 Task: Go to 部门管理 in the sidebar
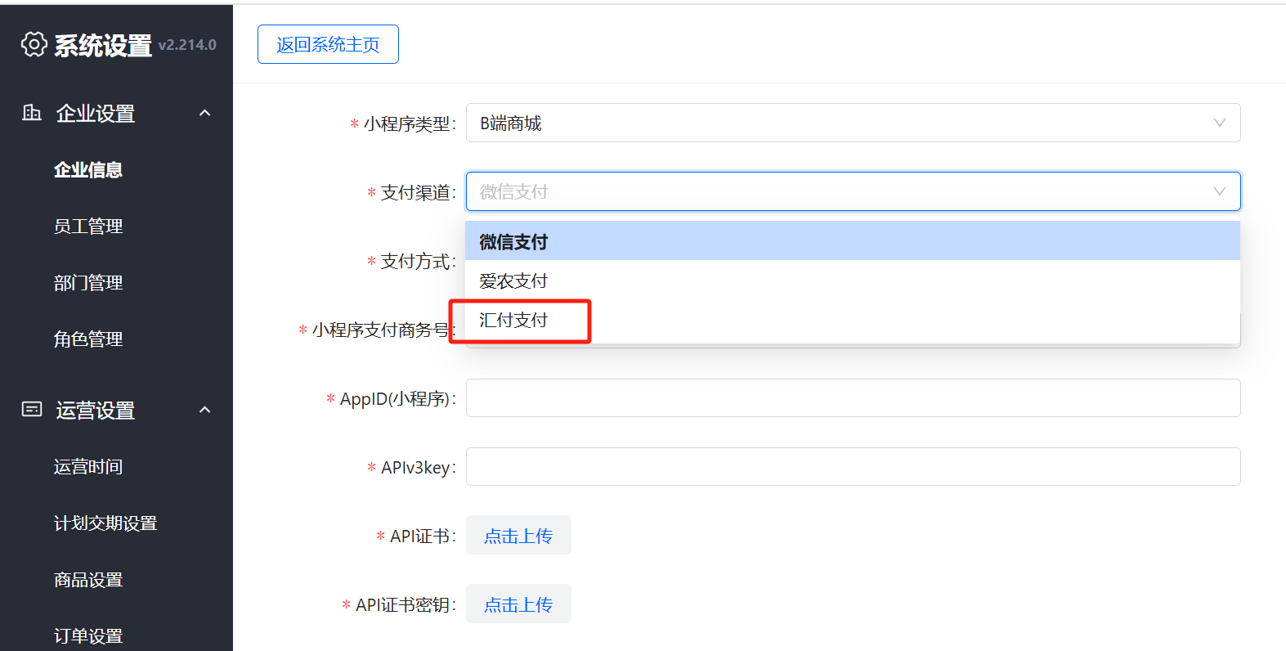pos(88,282)
